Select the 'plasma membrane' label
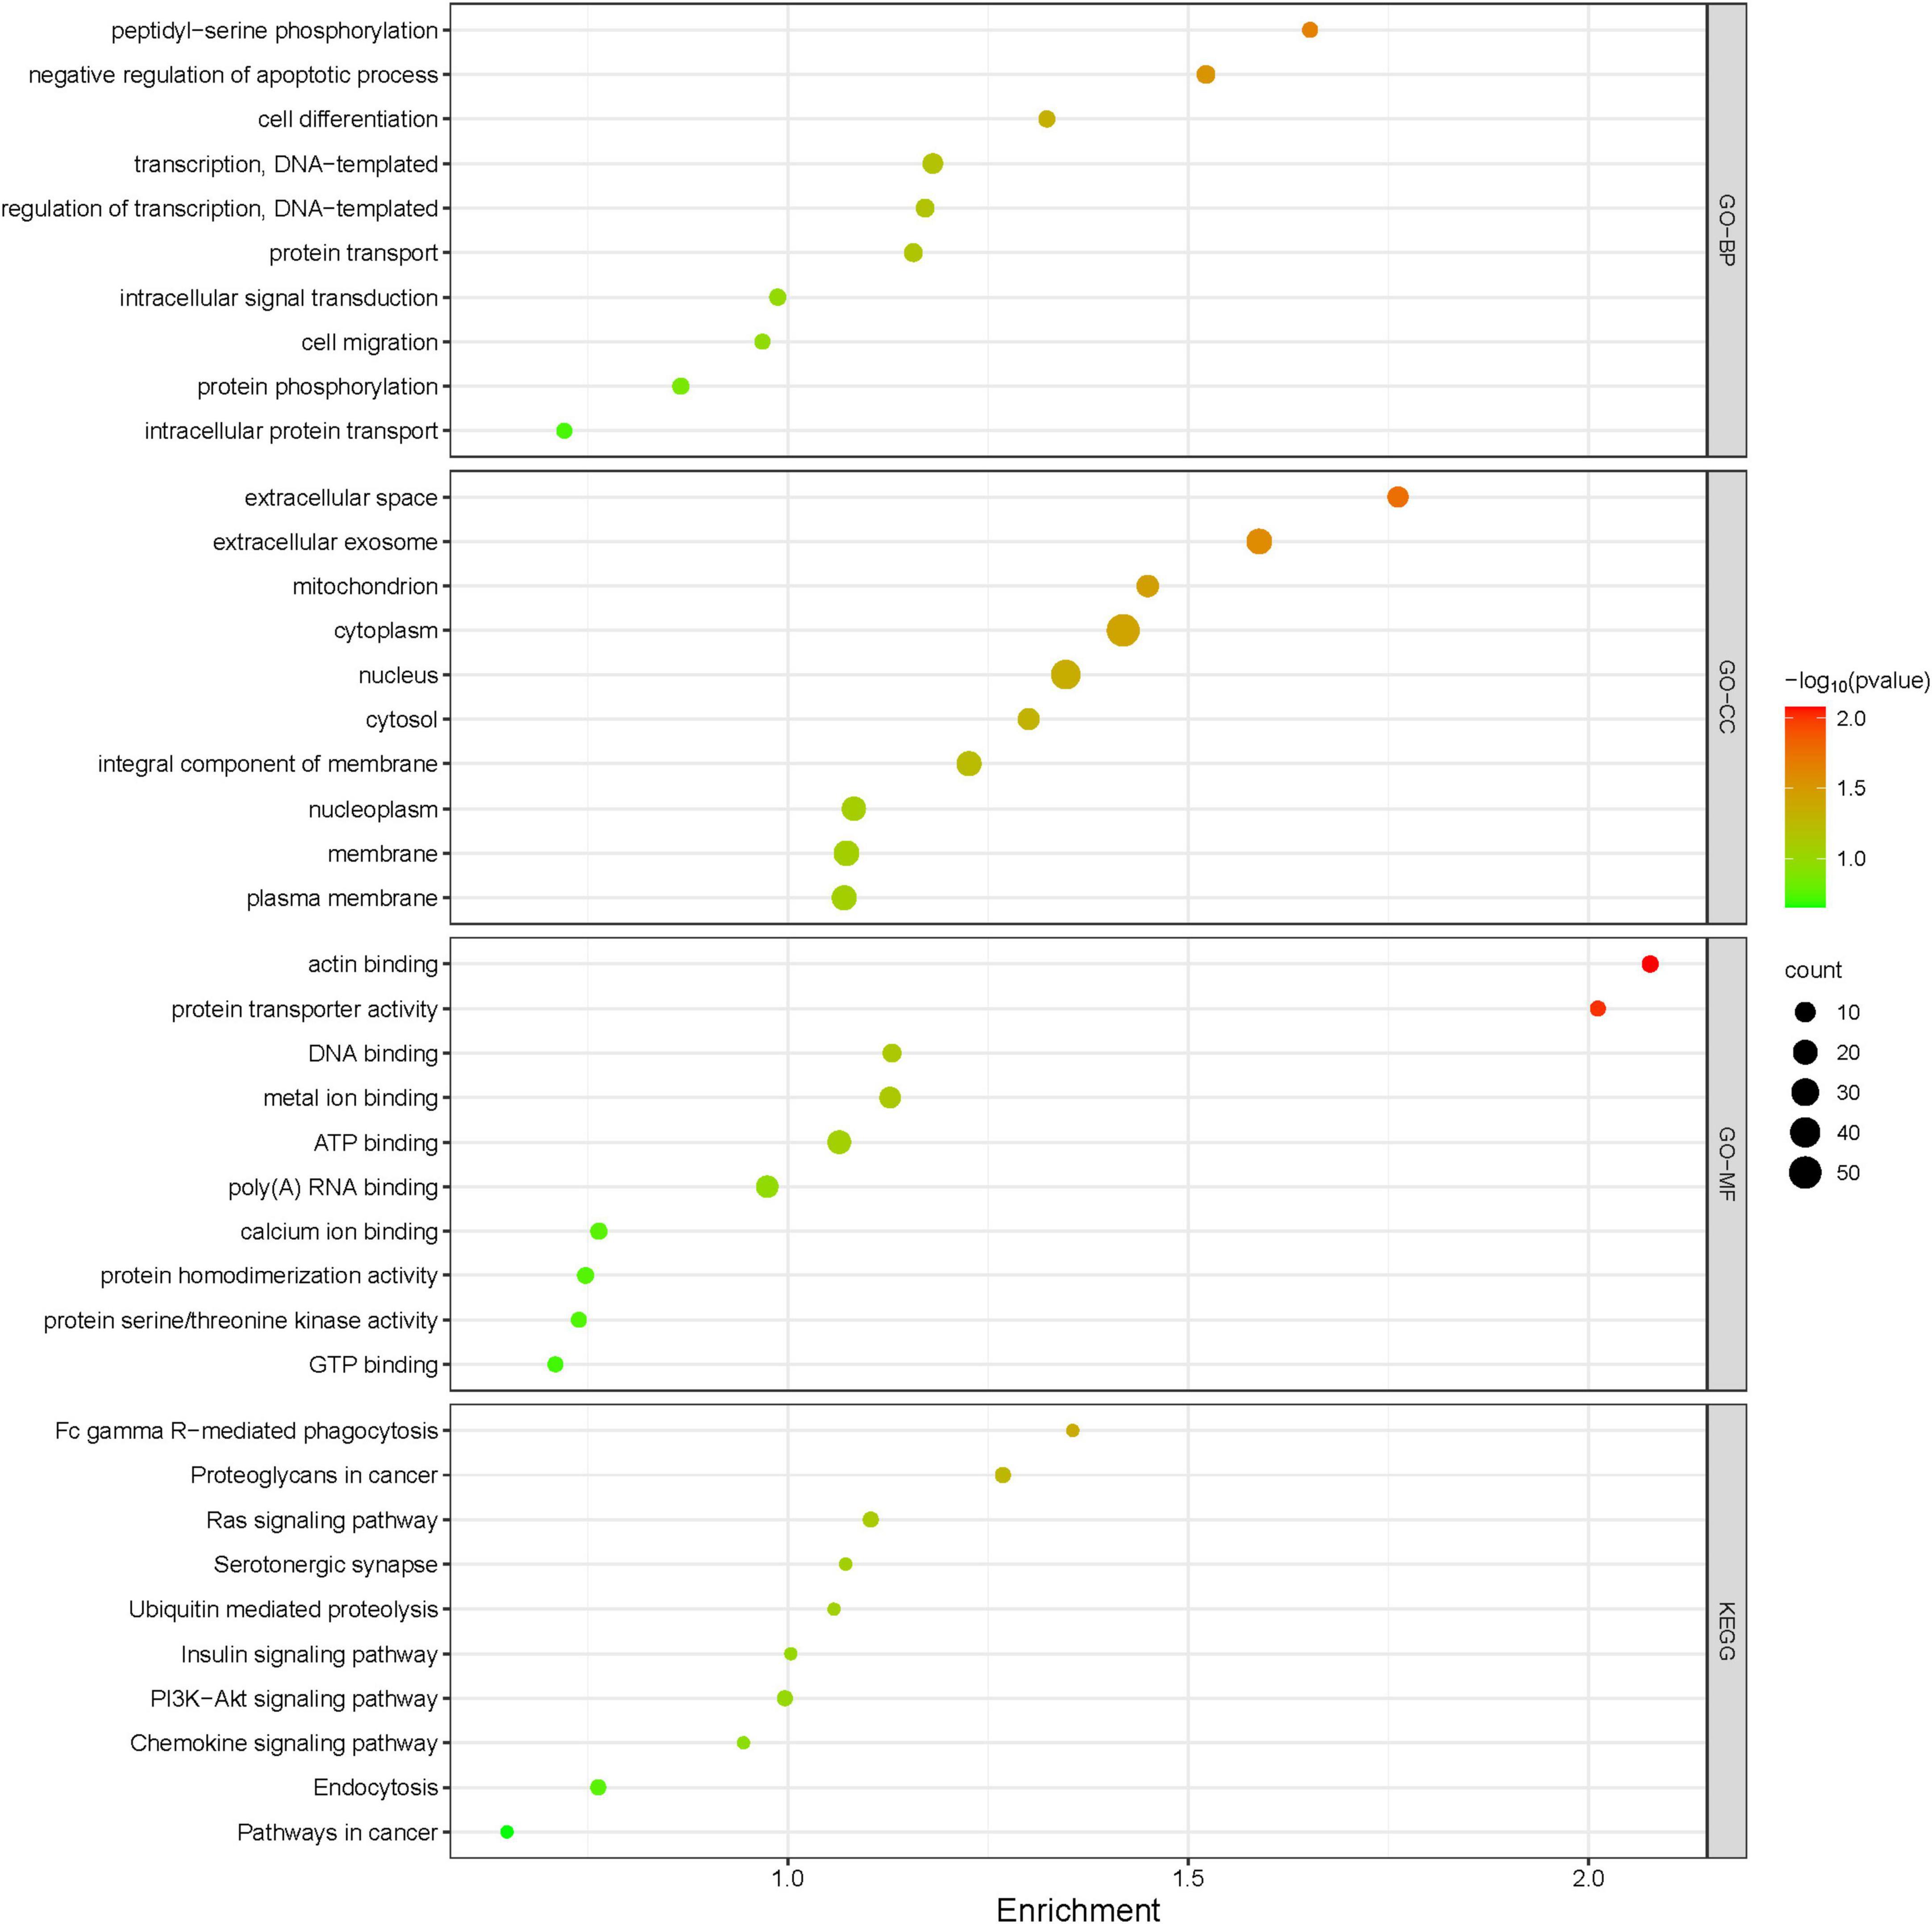 pyautogui.click(x=342, y=898)
